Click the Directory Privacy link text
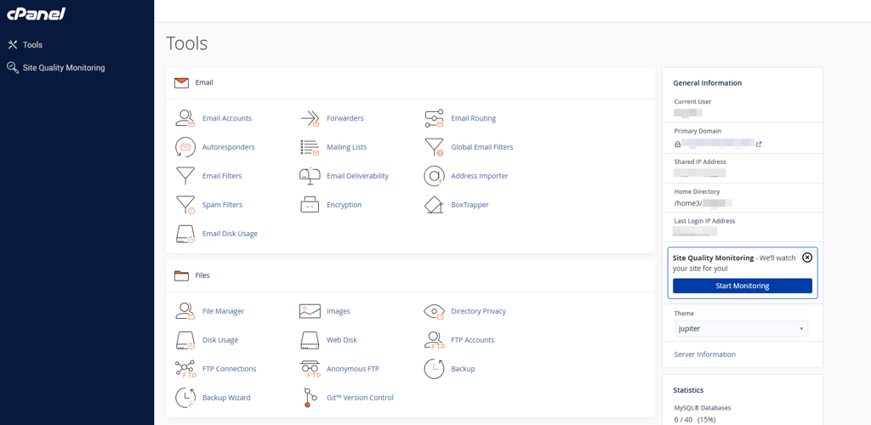 (x=478, y=311)
